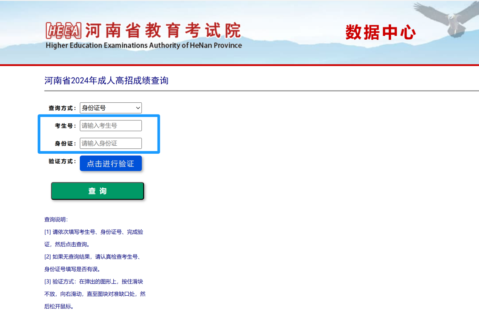Image resolution: width=479 pixels, height=321 pixels.
Task: Click the 考生号 label
Action: coord(65,126)
